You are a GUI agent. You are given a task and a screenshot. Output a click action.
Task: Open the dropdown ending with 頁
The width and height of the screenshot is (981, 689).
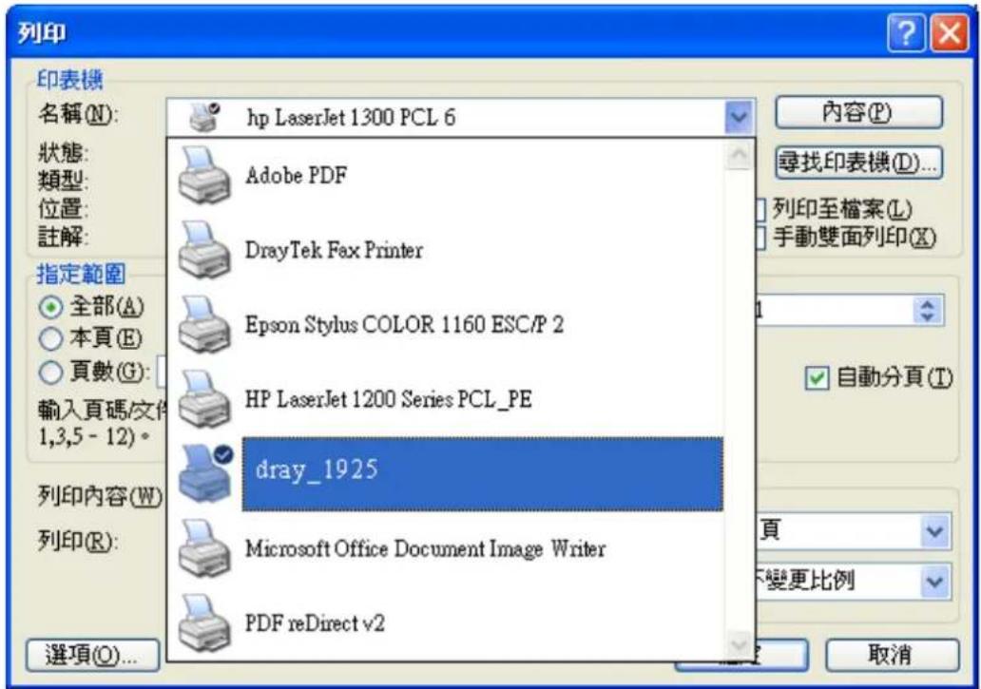point(934,531)
